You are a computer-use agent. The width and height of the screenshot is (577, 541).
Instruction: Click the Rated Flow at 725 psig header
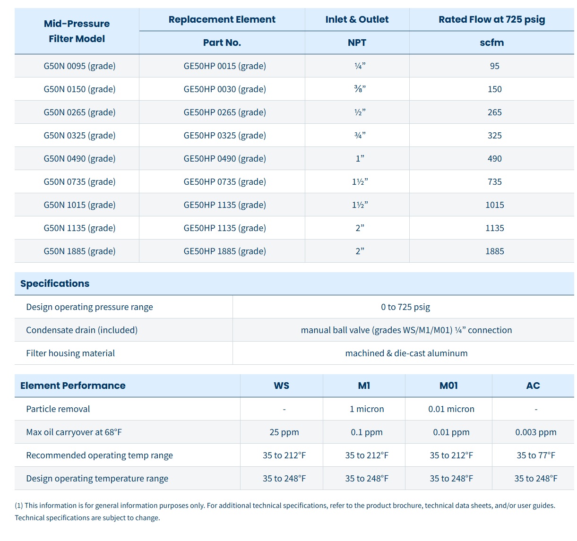pyautogui.click(x=491, y=19)
